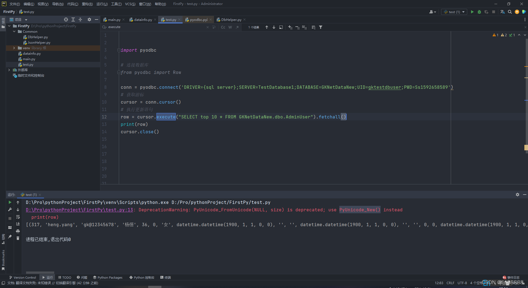The height and width of the screenshot is (288, 528).
Task: Rerun the program in the run panel
Action: [x=10, y=202]
